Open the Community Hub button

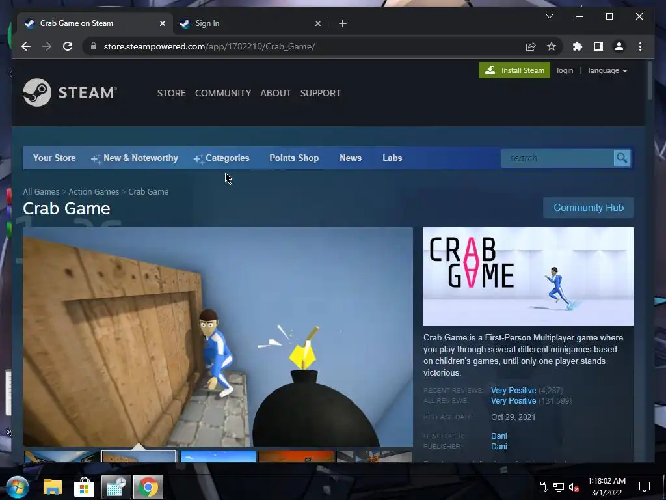coord(588,208)
